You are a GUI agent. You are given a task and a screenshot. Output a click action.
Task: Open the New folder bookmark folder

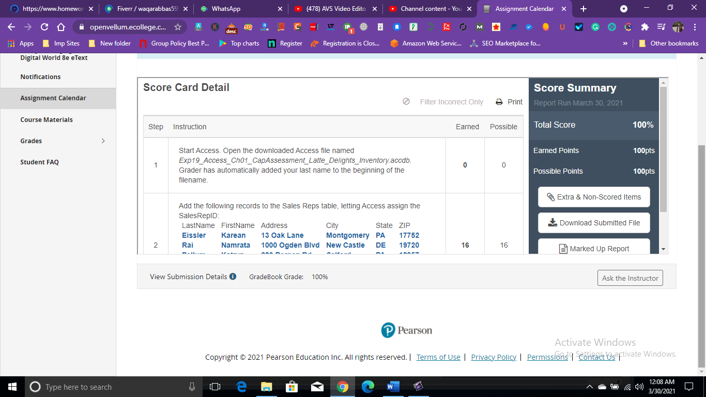[x=110, y=43]
